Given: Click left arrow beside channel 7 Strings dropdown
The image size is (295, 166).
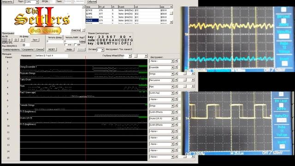Looking at the screenshot, I should (x=176, y=106).
